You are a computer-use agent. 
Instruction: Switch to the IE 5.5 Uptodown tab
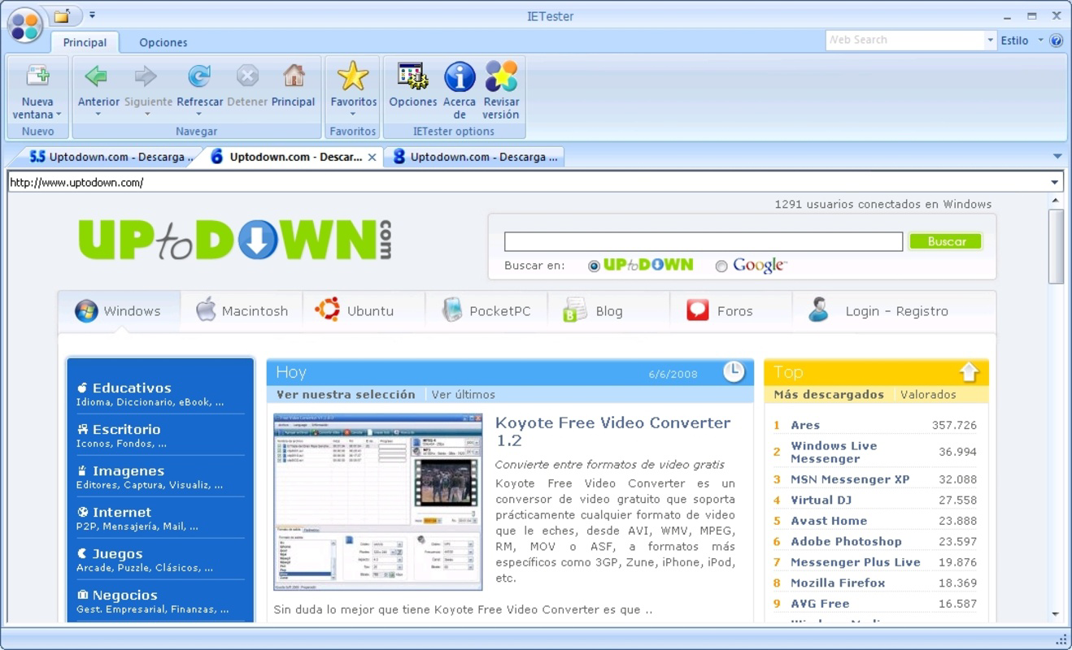click(111, 157)
